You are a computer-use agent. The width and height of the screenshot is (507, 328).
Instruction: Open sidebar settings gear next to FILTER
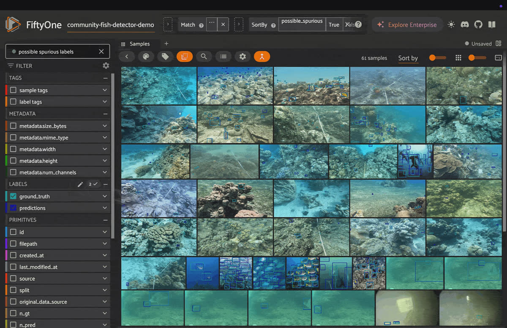point(106,66)
